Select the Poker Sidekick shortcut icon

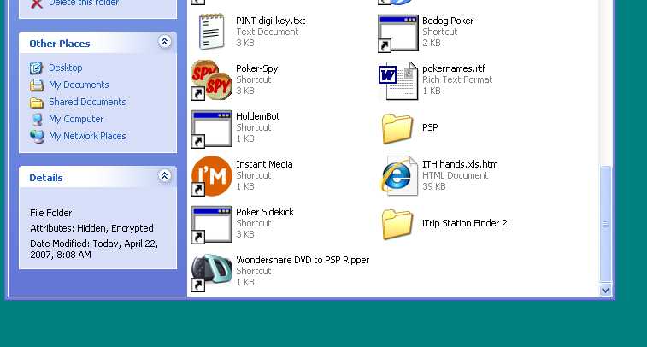click(212, 225)
